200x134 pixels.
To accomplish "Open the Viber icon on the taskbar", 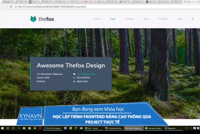I will click(x=65, y=128).
